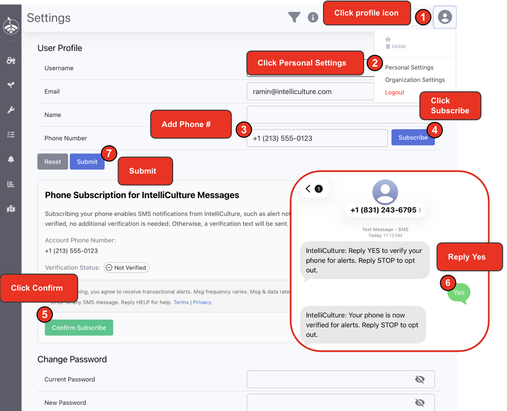
Task: Open the map location sidebar icon
Action: click(x=11, y=209)
